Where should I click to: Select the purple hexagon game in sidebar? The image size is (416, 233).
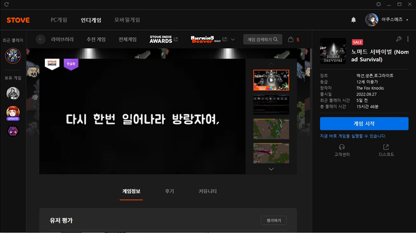13,131
